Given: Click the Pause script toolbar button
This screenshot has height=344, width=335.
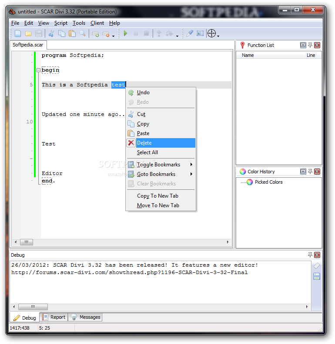Looking at the screenshot, I should tap(136, 33).
